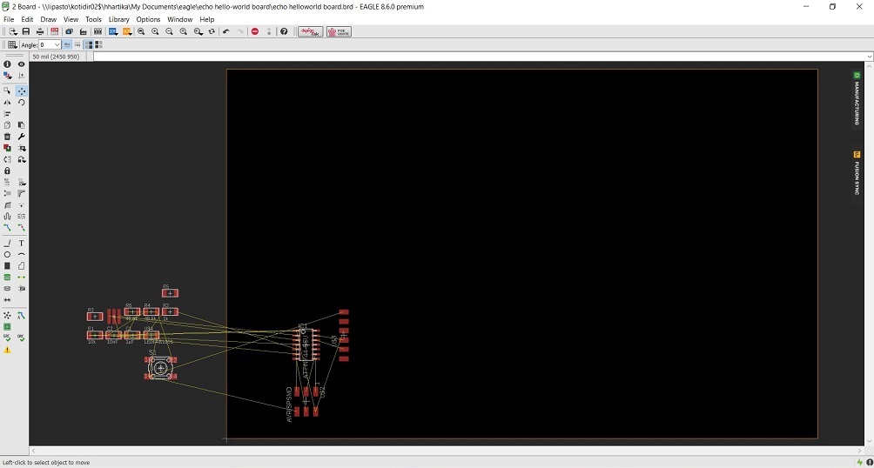Viewport: 874px width, 468px height.
Task: Select the Text tool
Action: [21, 244]
